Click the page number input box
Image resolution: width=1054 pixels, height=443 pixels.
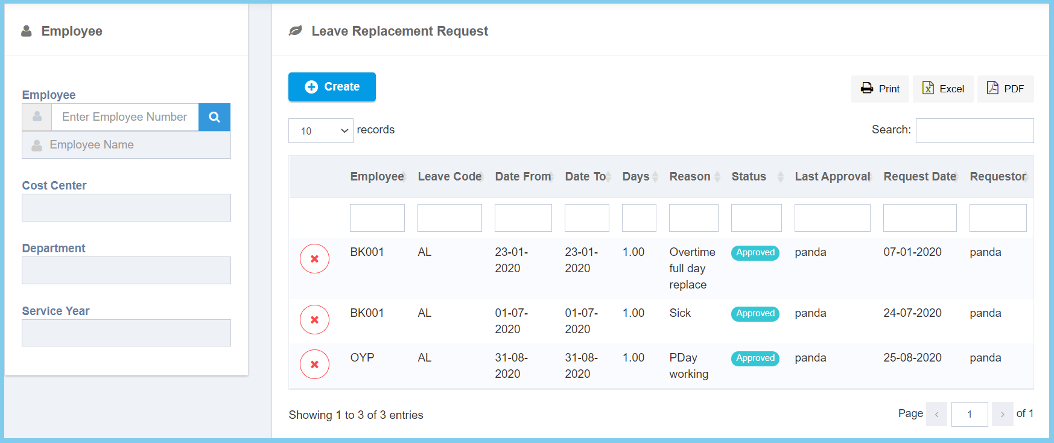(x=969, y=414)
